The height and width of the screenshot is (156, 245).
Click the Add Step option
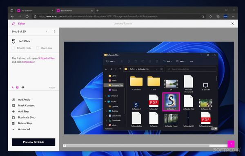[23, 112]
